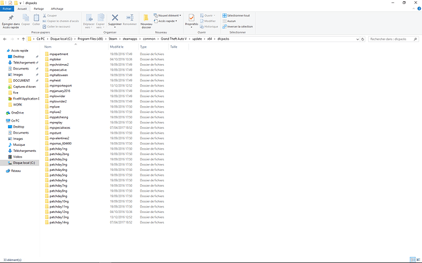The width and height of the screenshot is (422, 263).
Task: Click Grand Theft Auto V in address bar
Action: pyautogui.click(x=174, y=39)
